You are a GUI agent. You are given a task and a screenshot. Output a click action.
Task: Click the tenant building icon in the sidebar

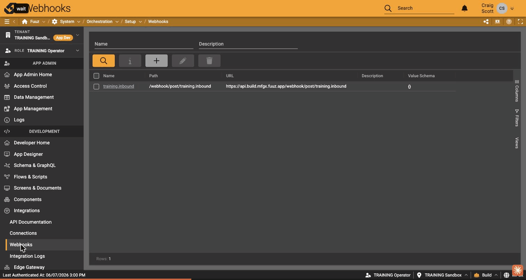tap(8, 35)
